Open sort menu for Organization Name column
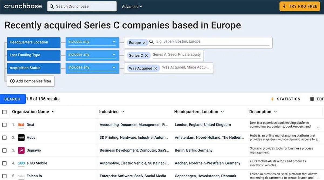 pyautogui.click(x=53, y=112)
